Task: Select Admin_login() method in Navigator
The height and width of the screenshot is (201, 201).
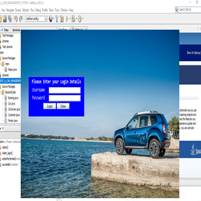Action: coord(7,153)
